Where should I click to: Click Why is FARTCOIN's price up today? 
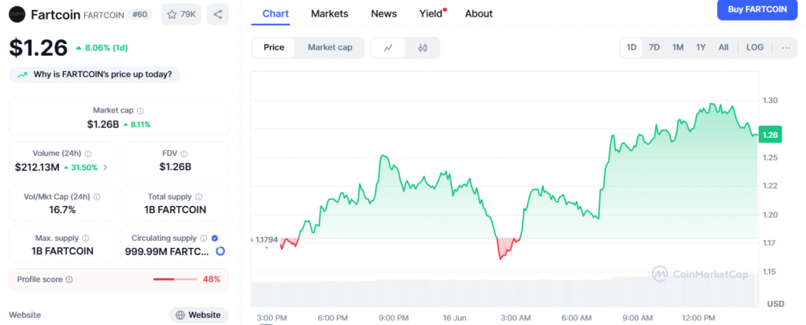click(x=94, y=75)
